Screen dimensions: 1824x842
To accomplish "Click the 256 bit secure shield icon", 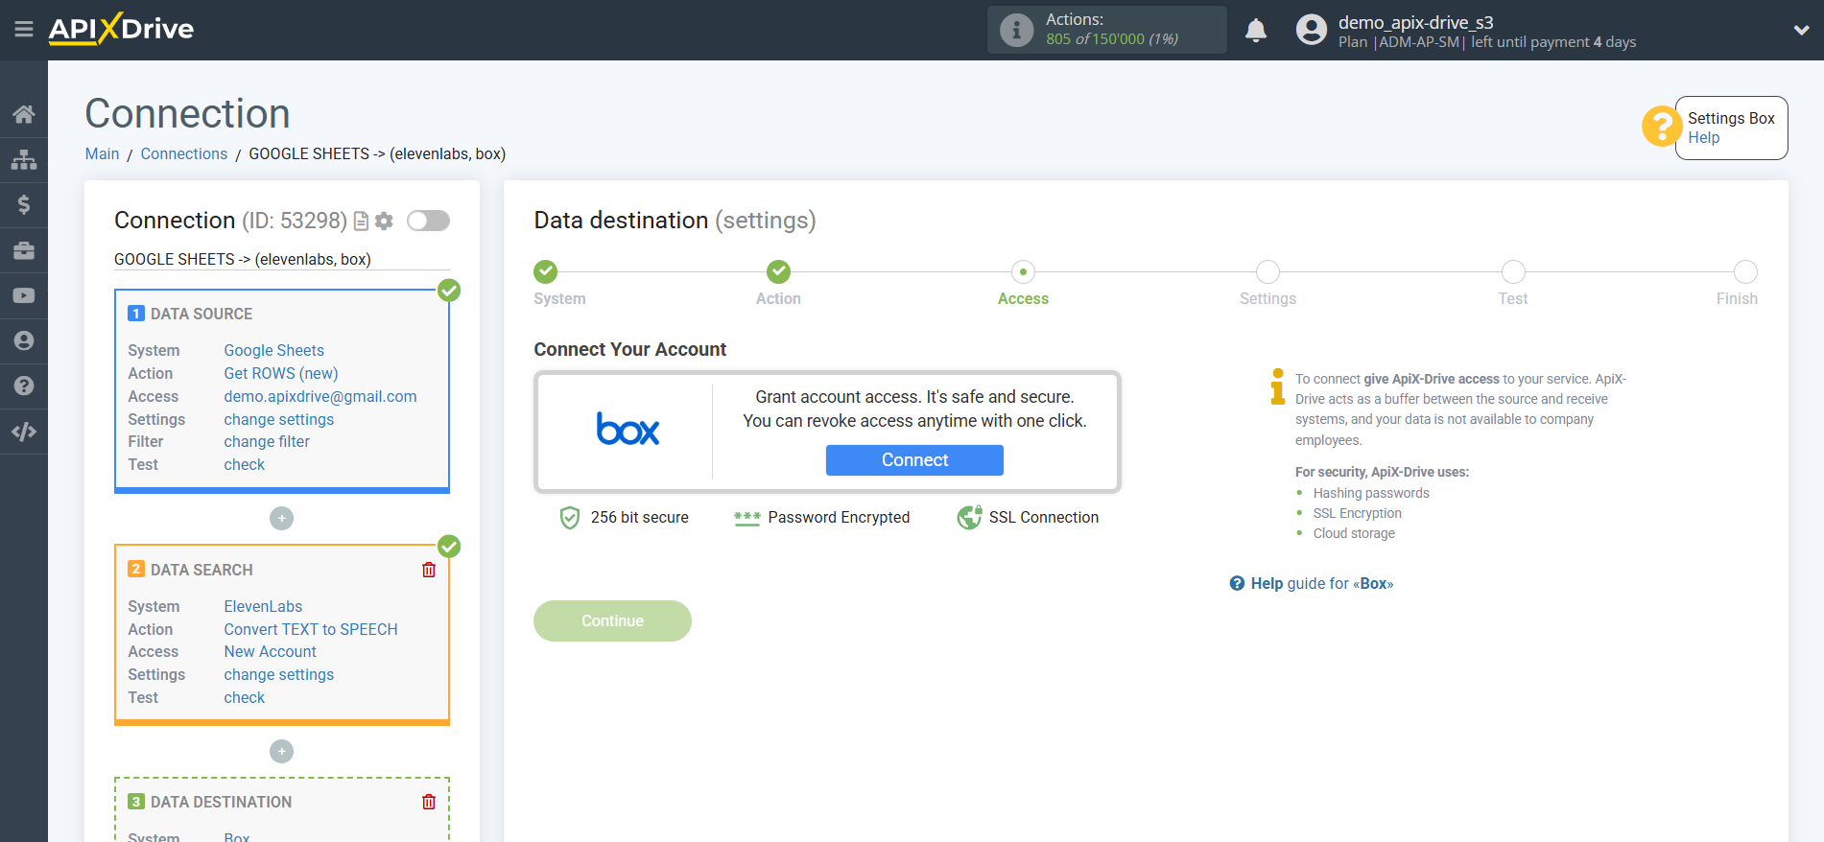I will click(570, 518).
